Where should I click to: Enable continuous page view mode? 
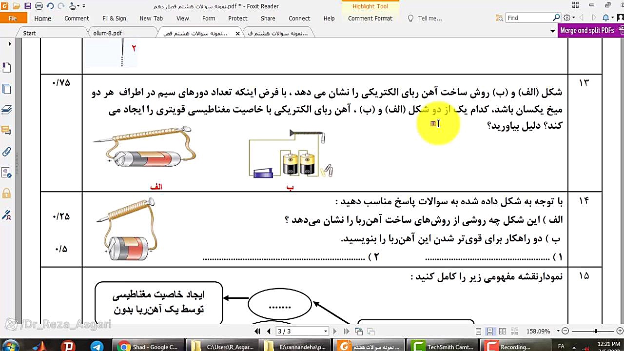[x=490, y=331]
